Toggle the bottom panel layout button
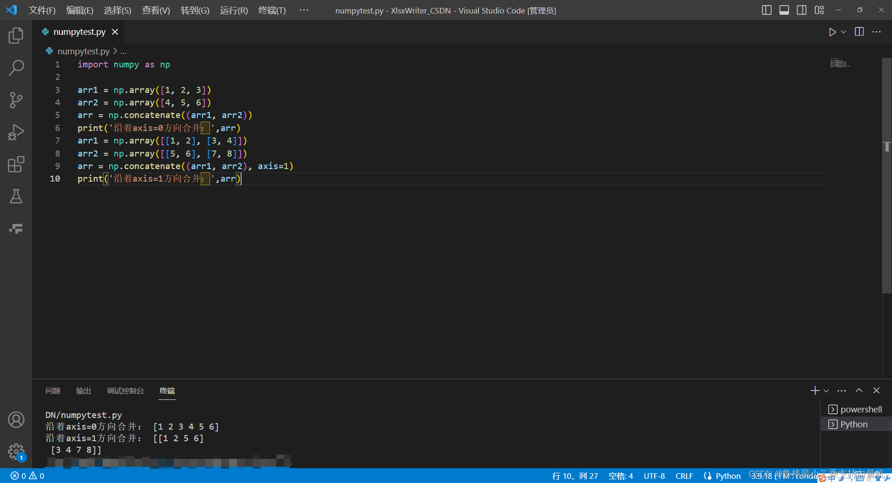The width and height of the screenshot is (892, 483). point(784,10)
